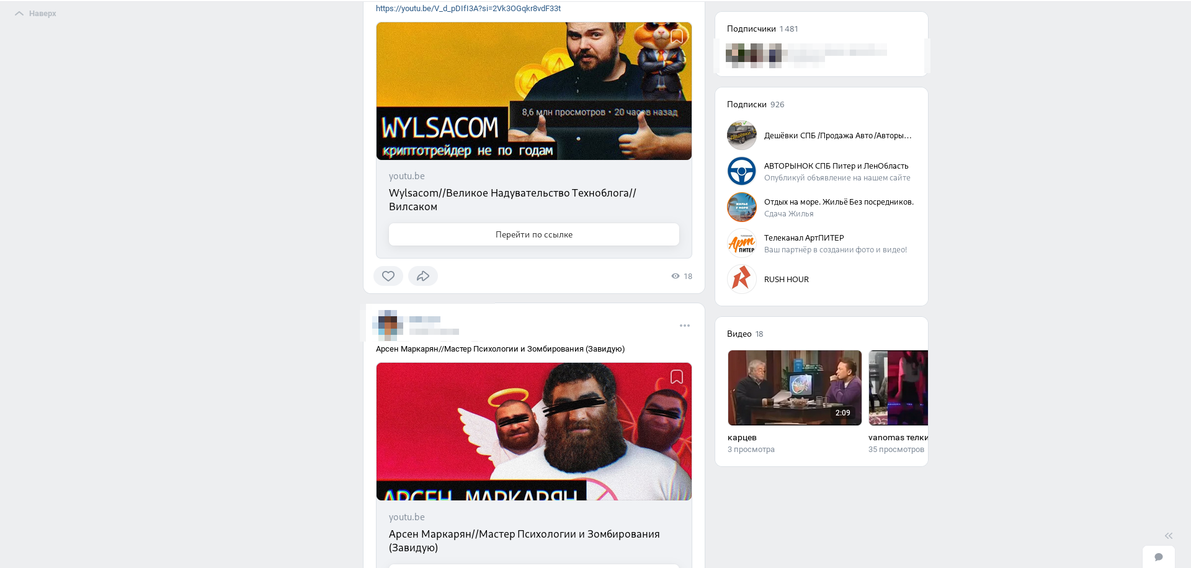
Task: Open the three-dots menu of the second post
Action: 685,326
